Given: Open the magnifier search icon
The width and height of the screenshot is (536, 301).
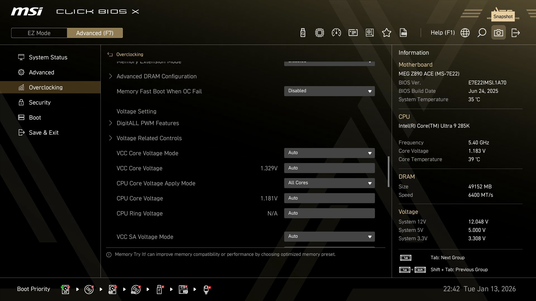Looking at the screenshot, I should [482, 33].
